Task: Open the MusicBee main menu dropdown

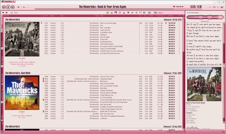Action: coord(8,1)
